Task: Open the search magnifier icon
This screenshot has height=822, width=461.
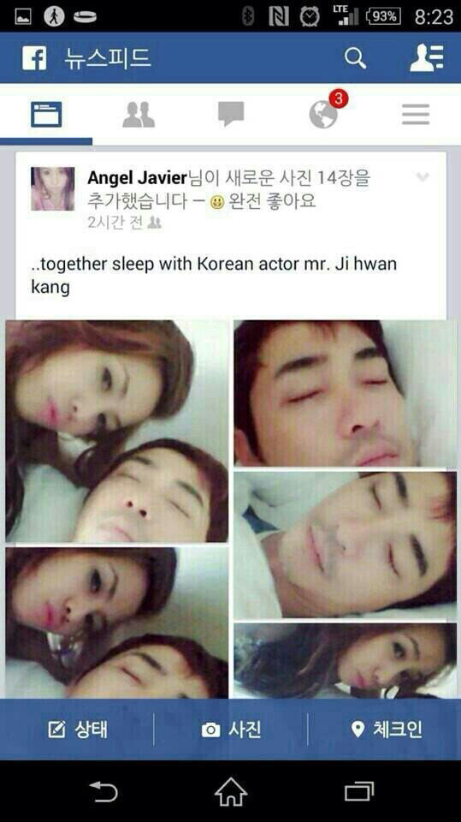Action: pos(355,57)
